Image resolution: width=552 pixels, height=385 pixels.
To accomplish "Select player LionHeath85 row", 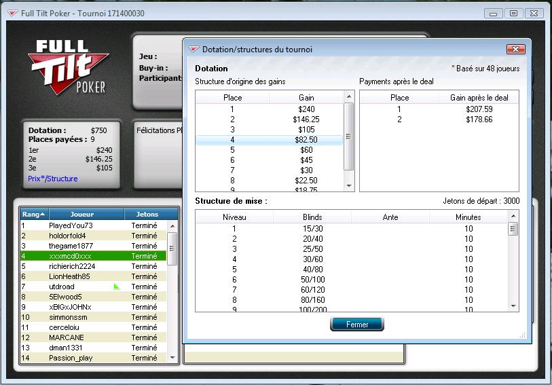I will [x=93, y=276].
